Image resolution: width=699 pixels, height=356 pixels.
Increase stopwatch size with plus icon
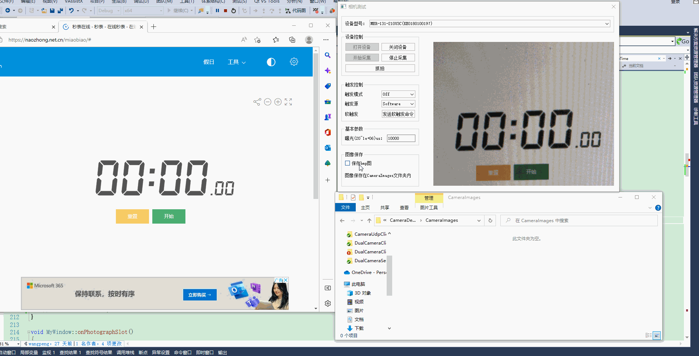click(x=278, y=102)
